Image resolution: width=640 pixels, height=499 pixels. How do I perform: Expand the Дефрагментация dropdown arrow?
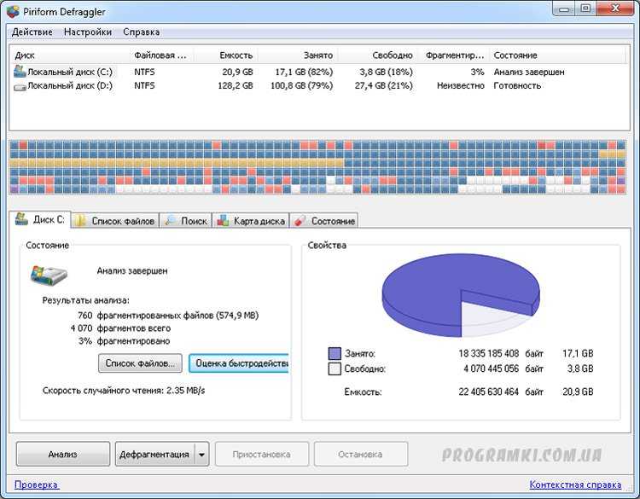201,454
